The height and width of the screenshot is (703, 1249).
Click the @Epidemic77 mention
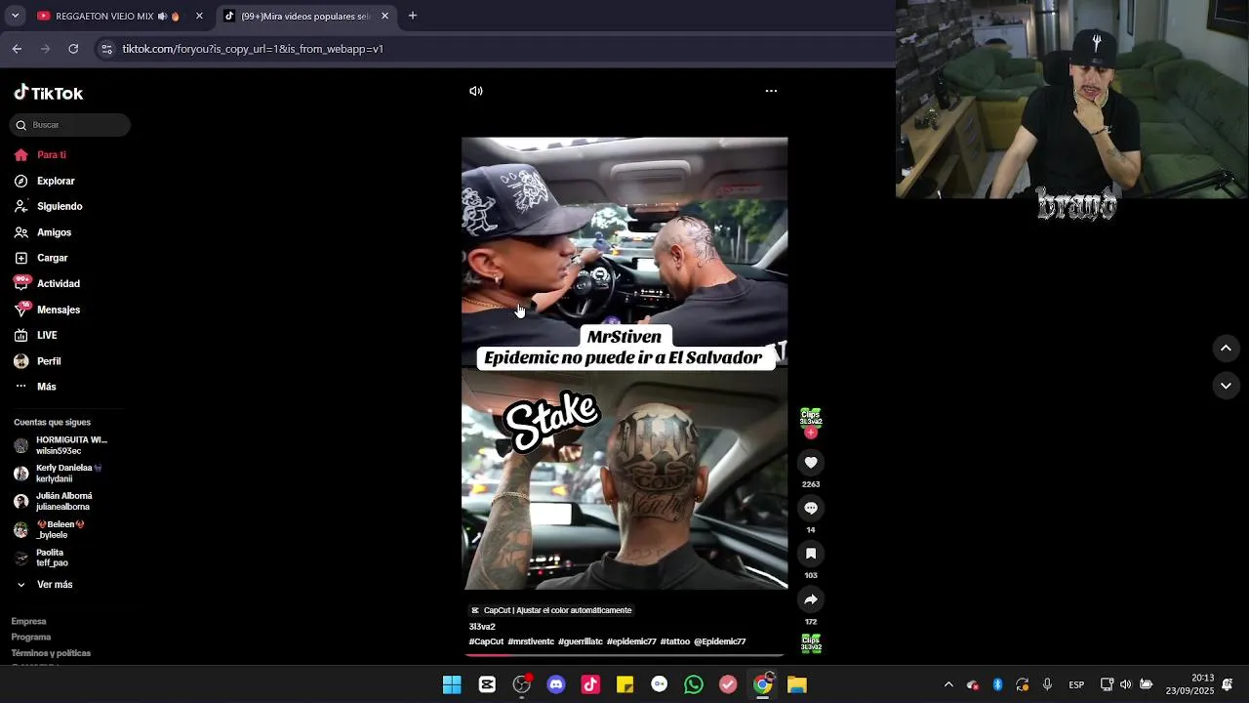coord(720,641)
